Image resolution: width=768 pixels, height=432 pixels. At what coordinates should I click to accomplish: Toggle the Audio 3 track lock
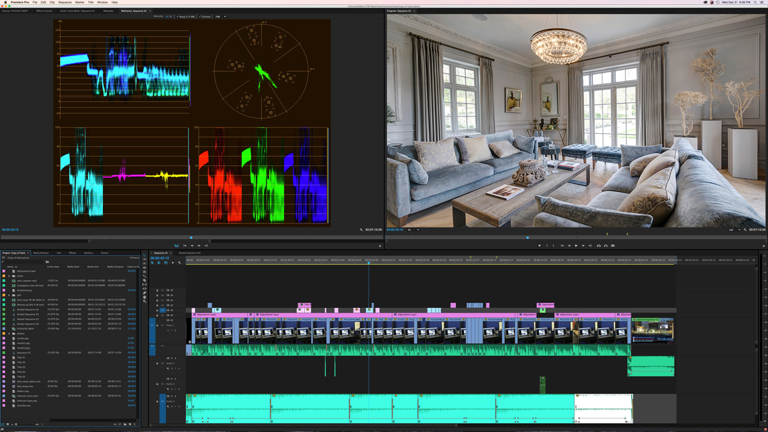click(157, 384)
